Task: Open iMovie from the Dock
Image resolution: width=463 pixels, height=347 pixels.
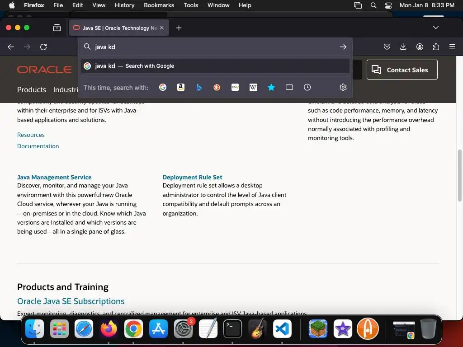Action: click(343, 329)
